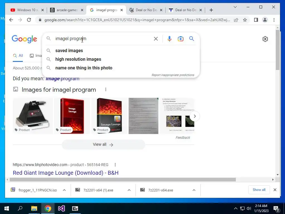Click the padlock site info icon
Screen dimensions: 285x214
coord(40,20)
